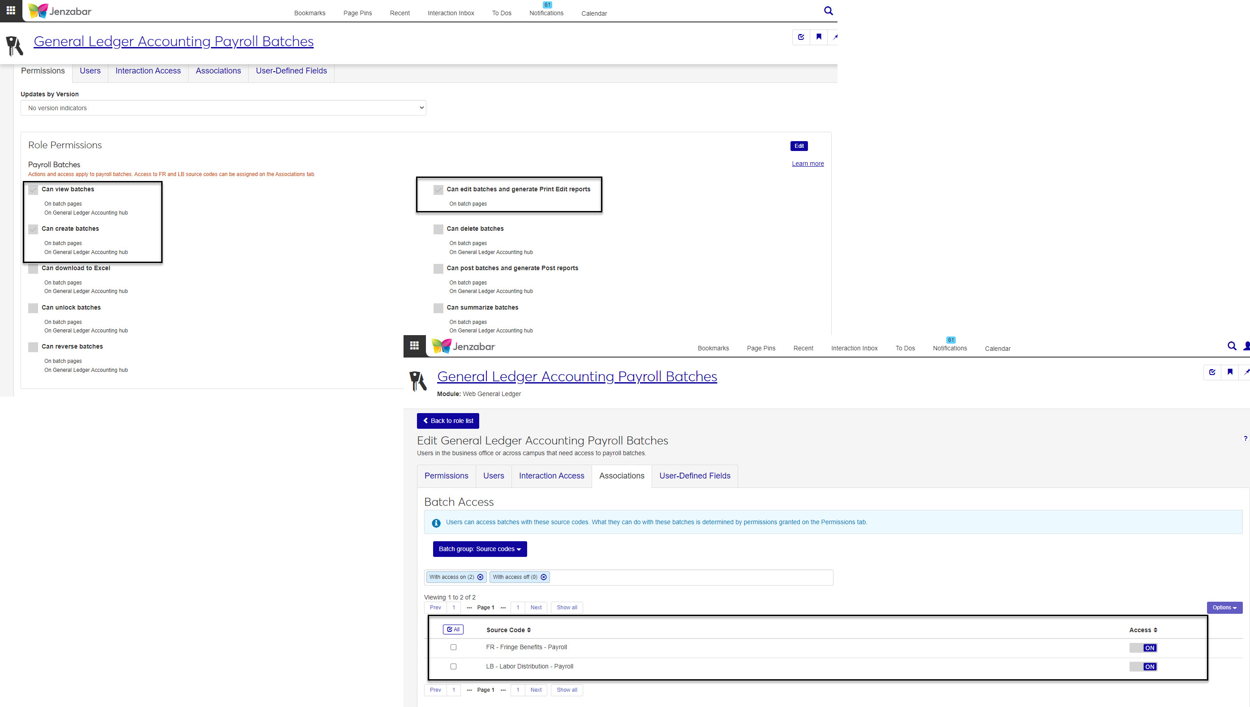This screenshot has width=1250, height=707.
Task: Open the User-Defined Fields tab in lower panel
Action: click(x=694, y=476)
